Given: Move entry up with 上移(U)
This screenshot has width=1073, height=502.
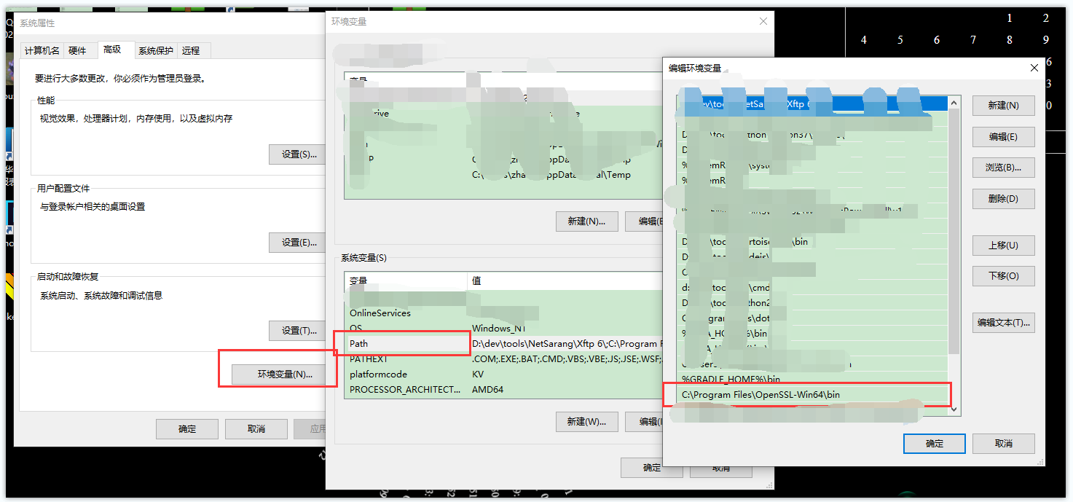Looking at the screenshot, I should (x=1003, y=246).
